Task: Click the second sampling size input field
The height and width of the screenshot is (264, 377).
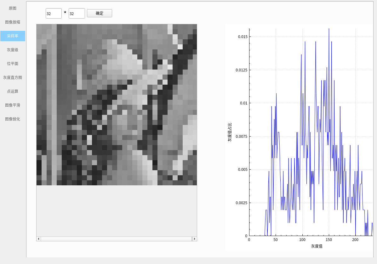Action: tap(77, 14)
